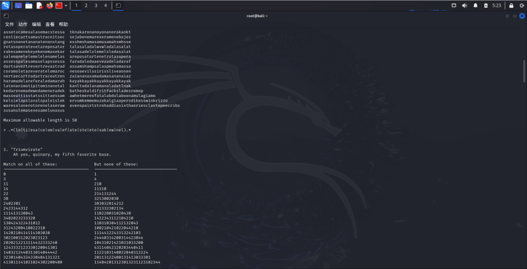Open the file manager launcher

tap(29, 6)
